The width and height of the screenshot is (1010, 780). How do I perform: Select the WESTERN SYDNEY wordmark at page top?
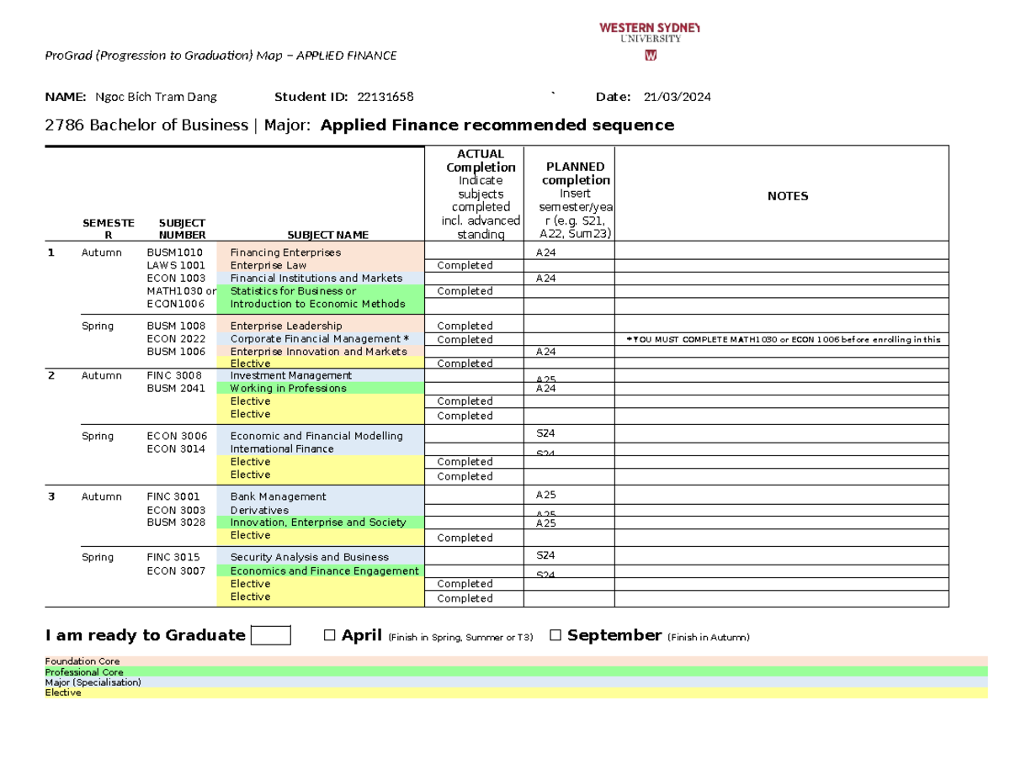648,26
